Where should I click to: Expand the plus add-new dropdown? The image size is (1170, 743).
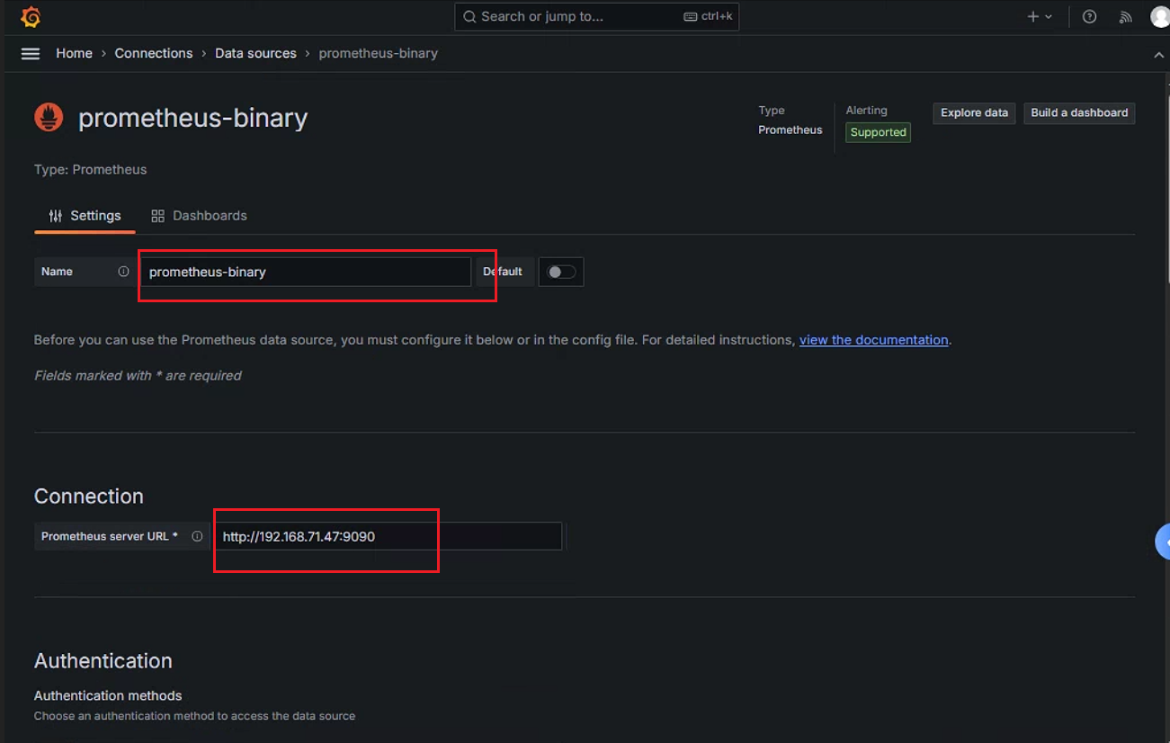(1039, 17)
